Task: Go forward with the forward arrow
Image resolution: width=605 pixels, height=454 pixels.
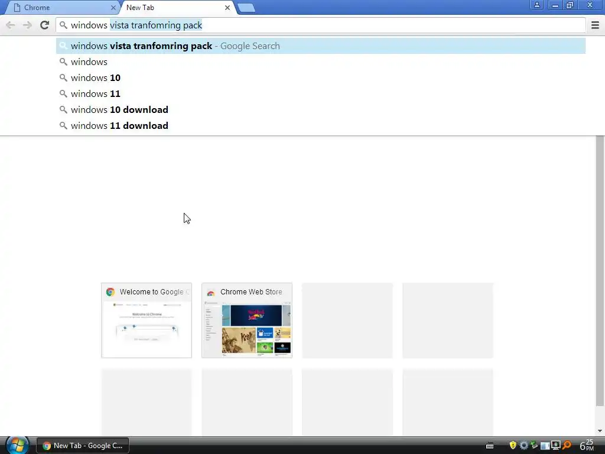Action: click(27, 25)
